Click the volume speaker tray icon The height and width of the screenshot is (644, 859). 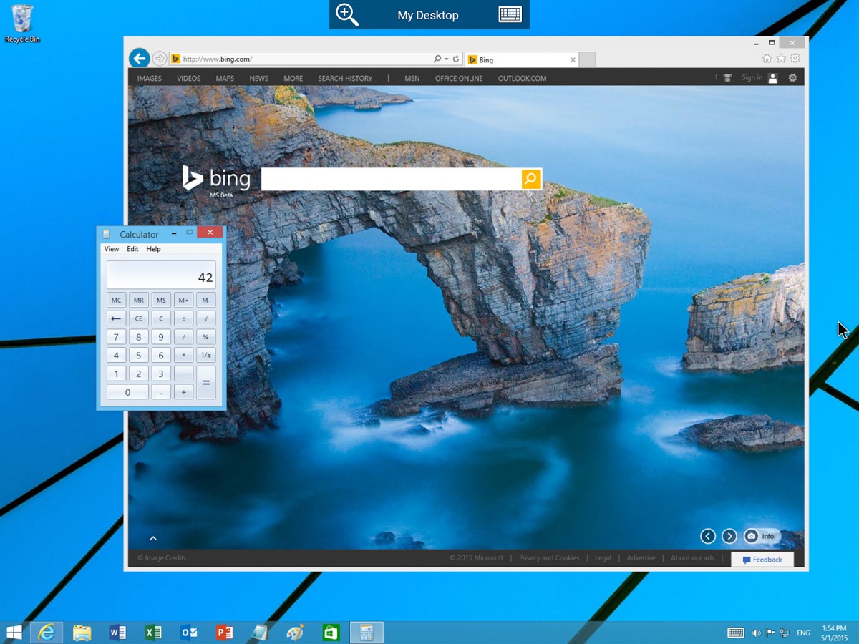(757, 633)
